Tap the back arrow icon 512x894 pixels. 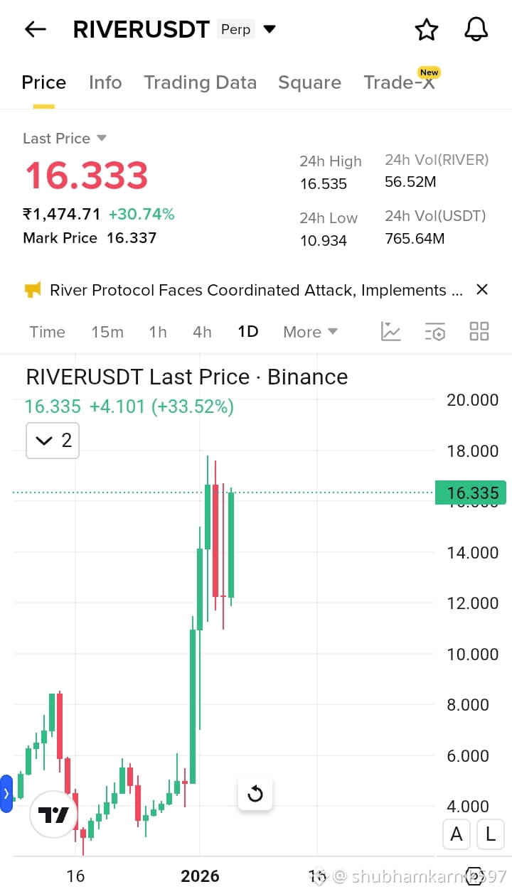tap(35, 29)
